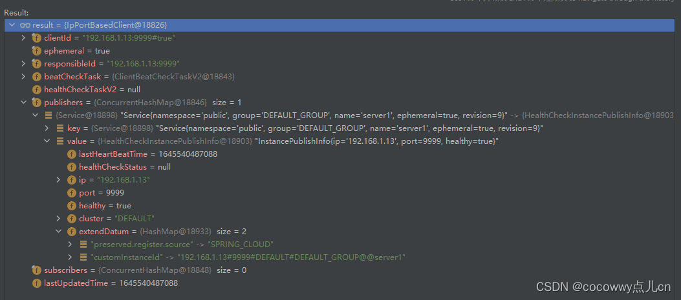This screenshot has width=681, height=300.
Task: Click the field icon next to subscribers
Action: (x=37, y=270)
